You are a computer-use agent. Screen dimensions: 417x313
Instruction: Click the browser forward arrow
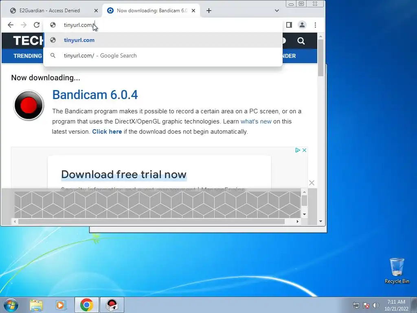tap(24, 25)
